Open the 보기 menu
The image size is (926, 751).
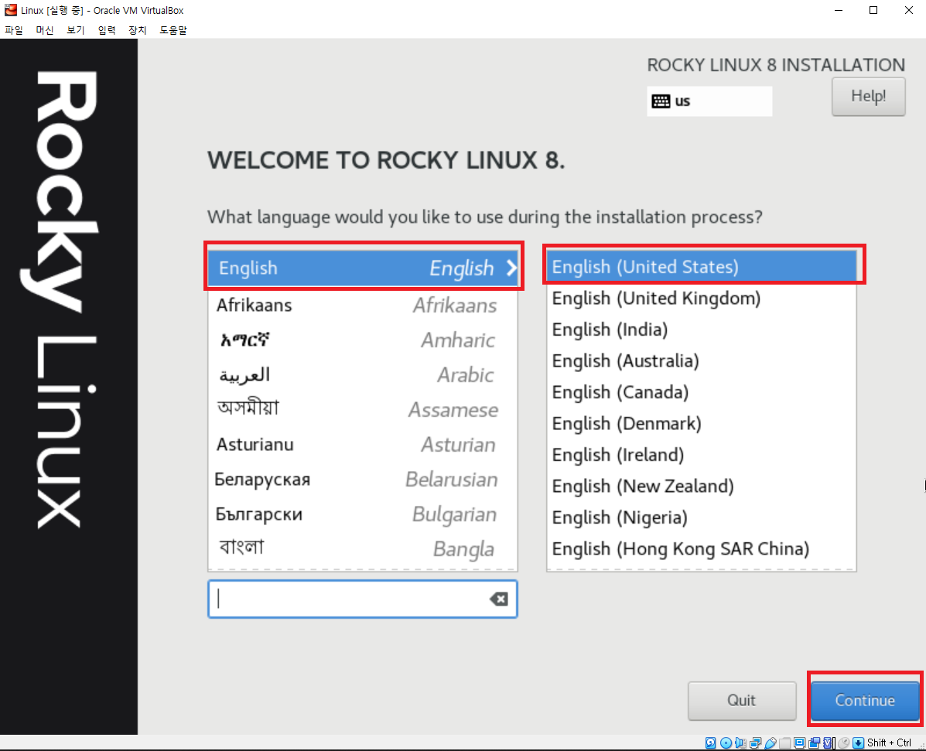coord(76,30)
